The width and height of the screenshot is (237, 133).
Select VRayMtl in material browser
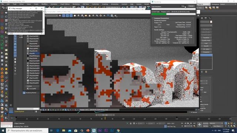pos(33,53)
